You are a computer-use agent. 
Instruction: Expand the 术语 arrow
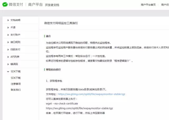pyautogui.click(x=8, y=27)
